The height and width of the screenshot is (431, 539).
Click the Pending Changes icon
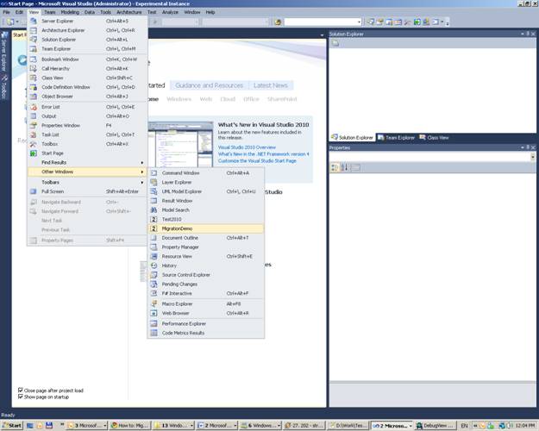(154, 284)
